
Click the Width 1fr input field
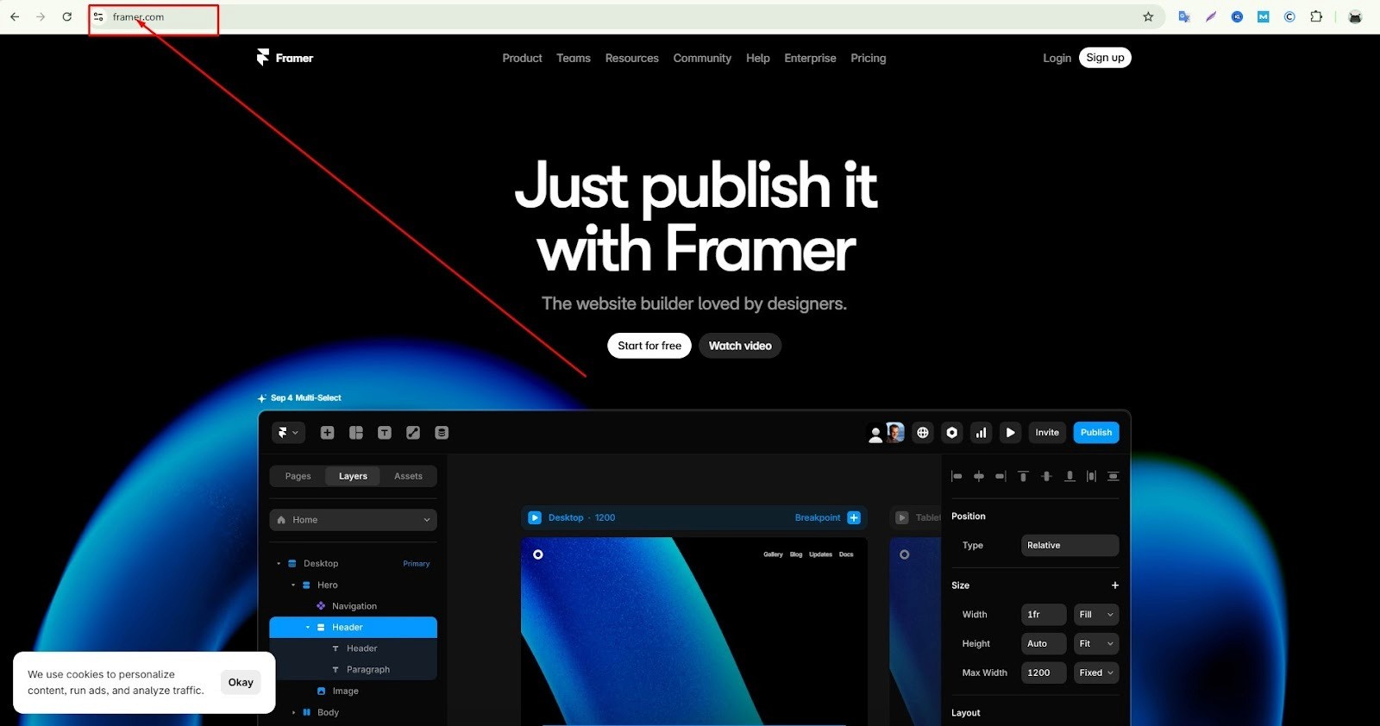1044,615
